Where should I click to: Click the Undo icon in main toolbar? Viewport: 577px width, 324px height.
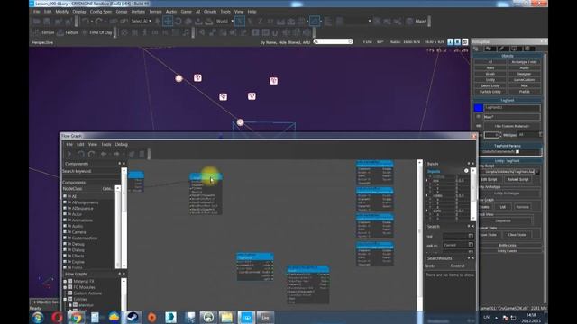86,22
